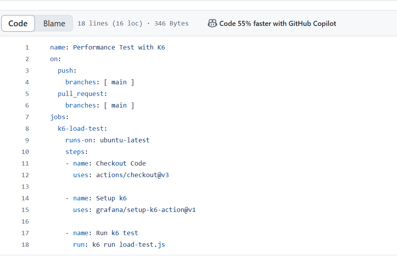
Task: Select line number 18 in the gutter
Action: [x=25, y=245]
